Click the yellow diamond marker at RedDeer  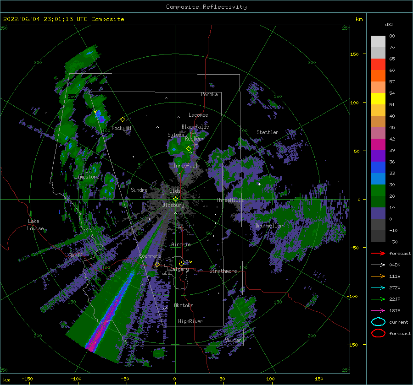pos(189,149)
